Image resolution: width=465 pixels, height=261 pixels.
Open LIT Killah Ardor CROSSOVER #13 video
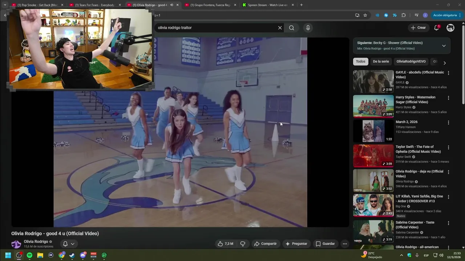click(x=373, y=206)
